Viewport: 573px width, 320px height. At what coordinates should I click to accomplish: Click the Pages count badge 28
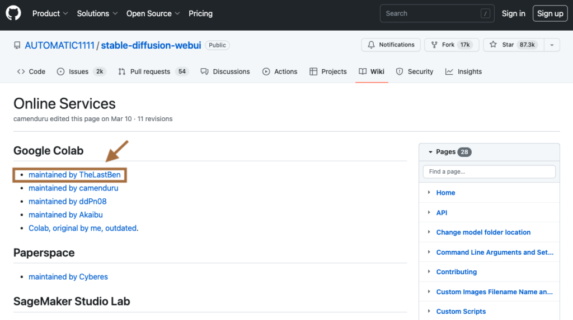click(x=464, y=152)
